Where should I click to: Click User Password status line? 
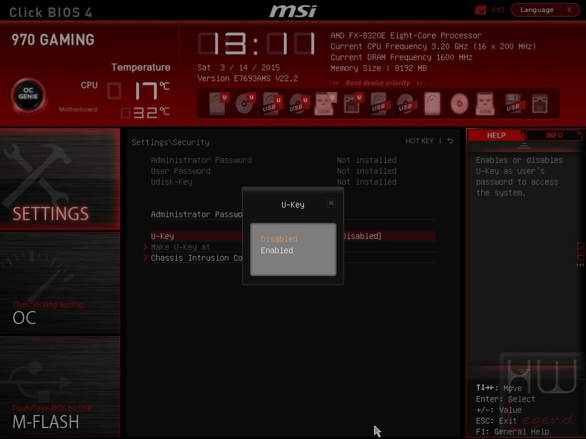click(x=273, y=171)
